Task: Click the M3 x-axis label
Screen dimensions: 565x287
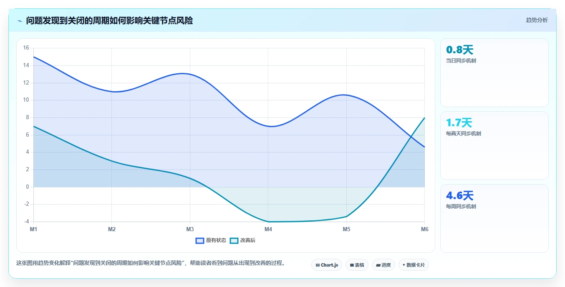Action: (x=190, y=229)
